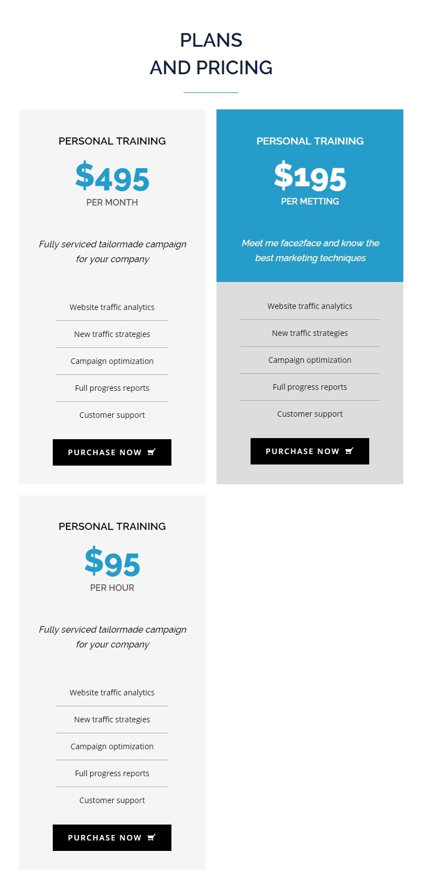Viewport: 422px width, 885px height.
Task: Click the cart icon in the $95 plan button
Action: point(152,838)
